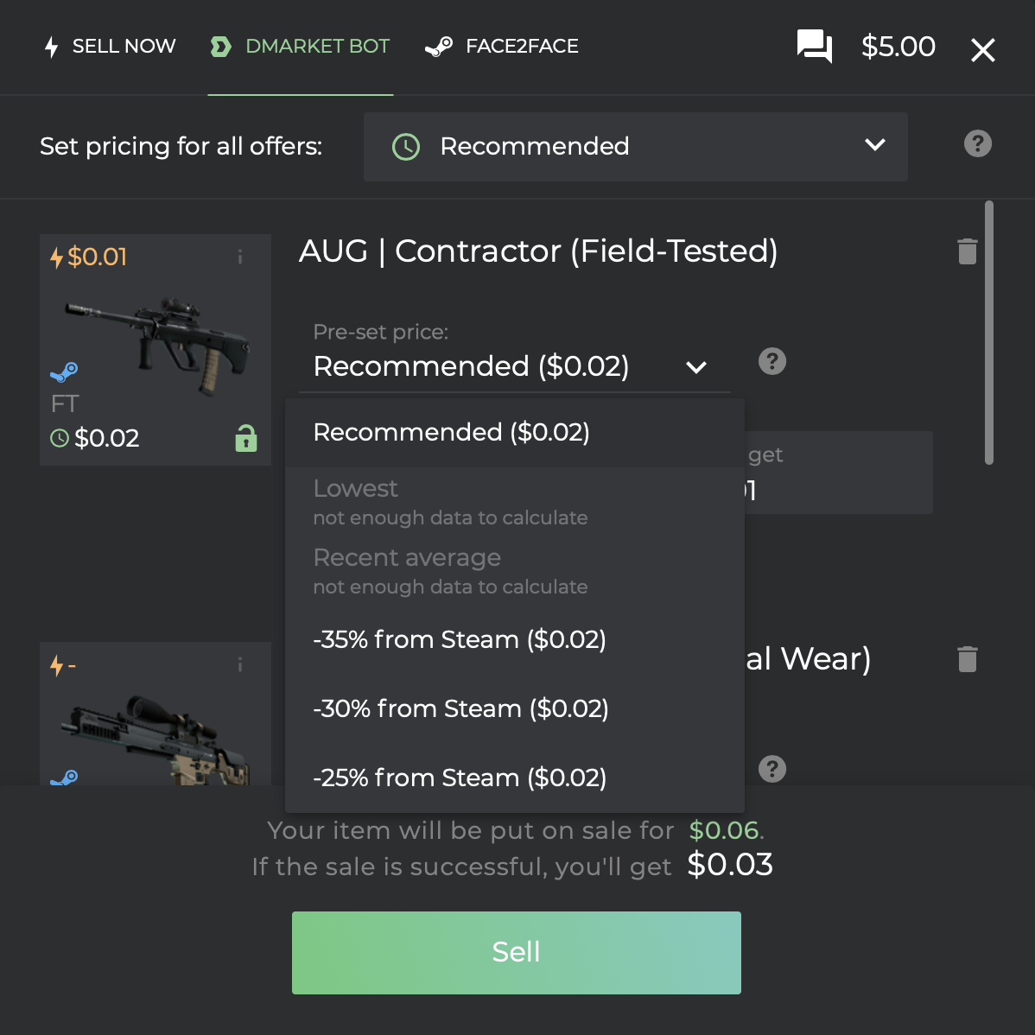Delete the AUG Contractor offer with trash icon
Screen dimensions: 1035x1035
967,251
